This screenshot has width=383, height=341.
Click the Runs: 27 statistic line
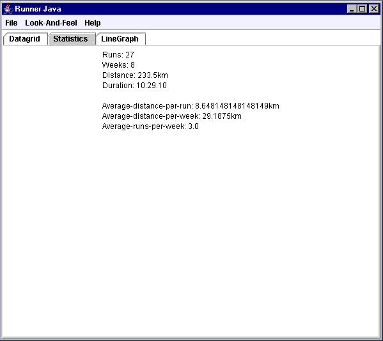118,55
